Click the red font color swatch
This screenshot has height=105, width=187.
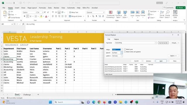(46, 16)
